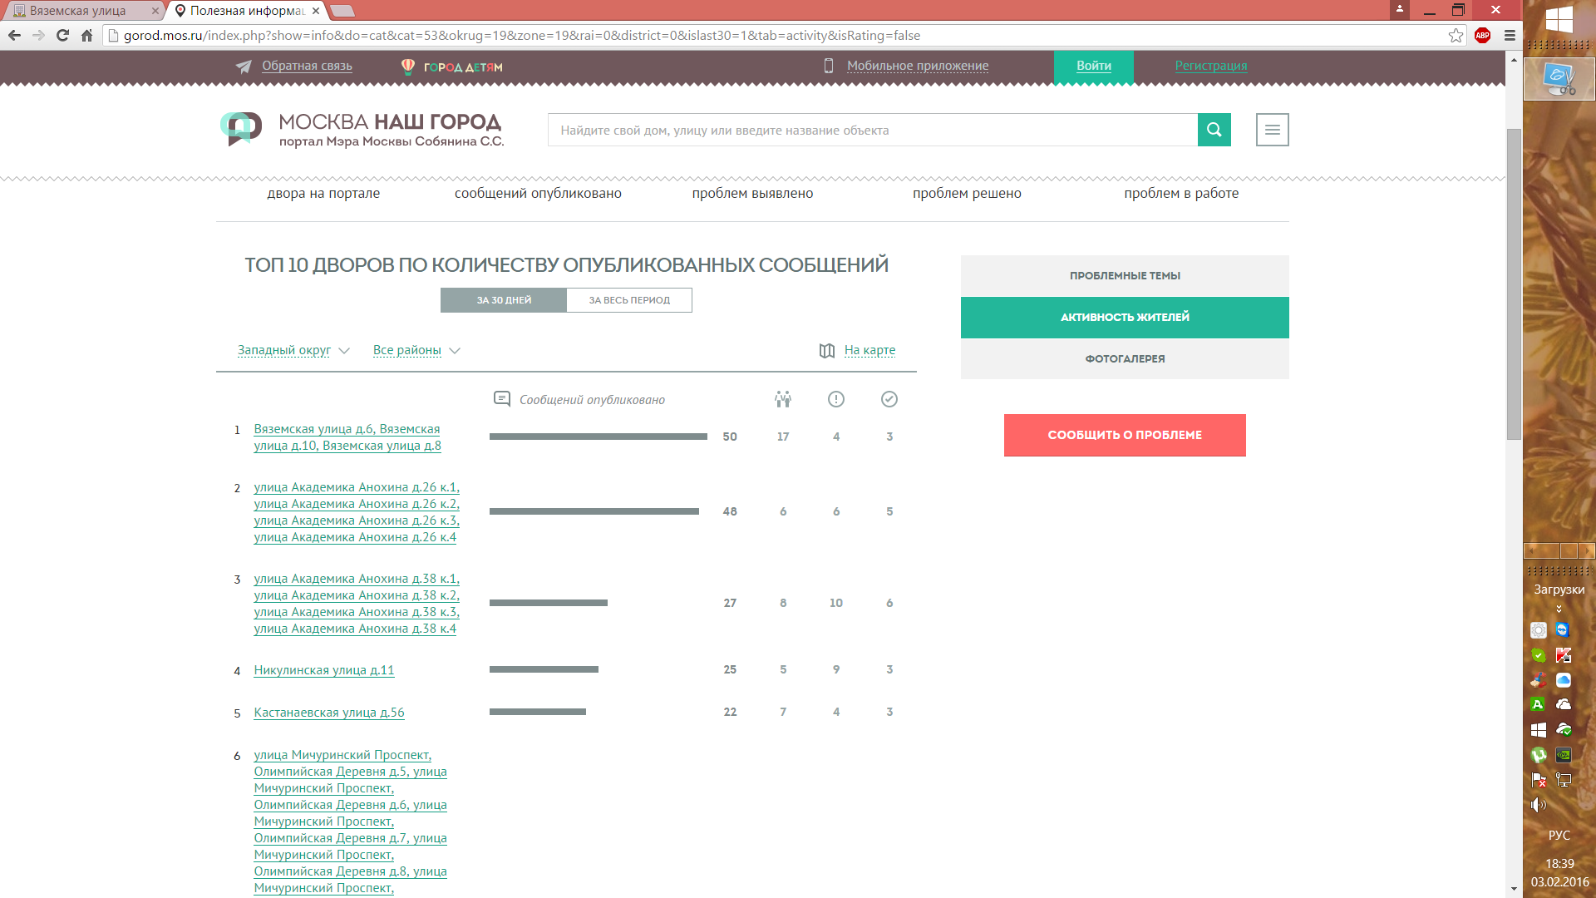Switch to За весь период
This screenshot has height=898, width=1596.
pos(628,300)
